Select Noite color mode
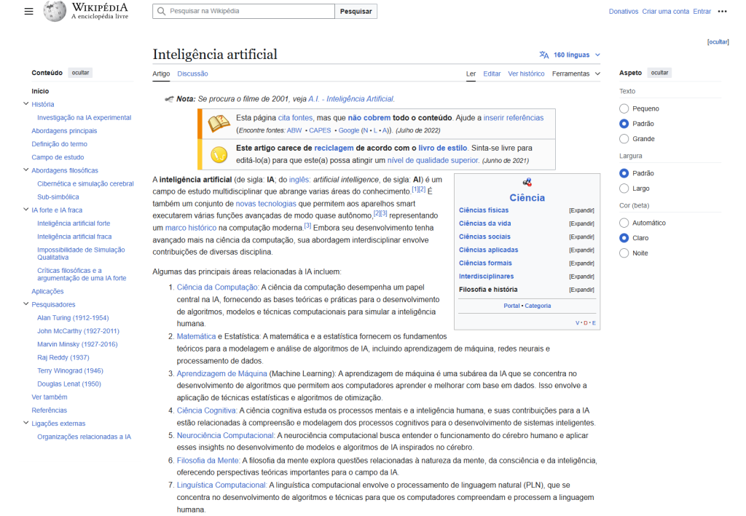 point(624,253)
